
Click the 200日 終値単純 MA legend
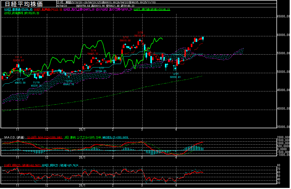click(x=22, y=13)
